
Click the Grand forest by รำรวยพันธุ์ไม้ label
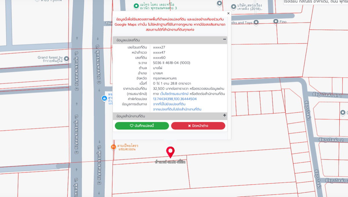(x=50, y=59)
